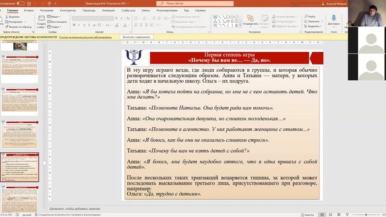This screenshot has width=386, height=217.
Task: Click the font name combo box
Action: tap(88, 18)
